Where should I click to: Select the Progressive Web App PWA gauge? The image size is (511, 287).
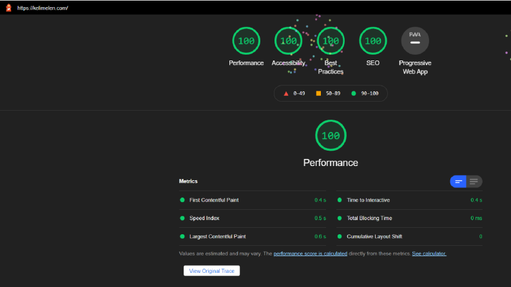click(x=415, y=41)
